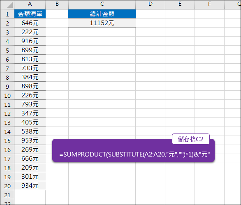241x205 pixels.
Task: Select cell containing 384元
Action: pos(30,77)
